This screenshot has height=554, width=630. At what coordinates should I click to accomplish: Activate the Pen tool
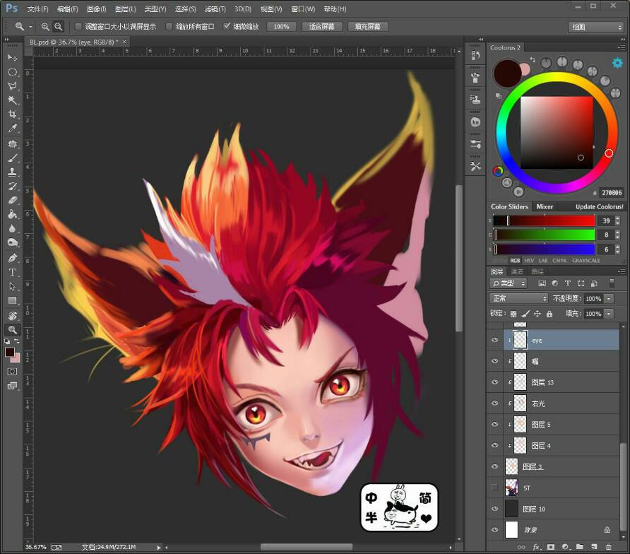pos(12,258)
